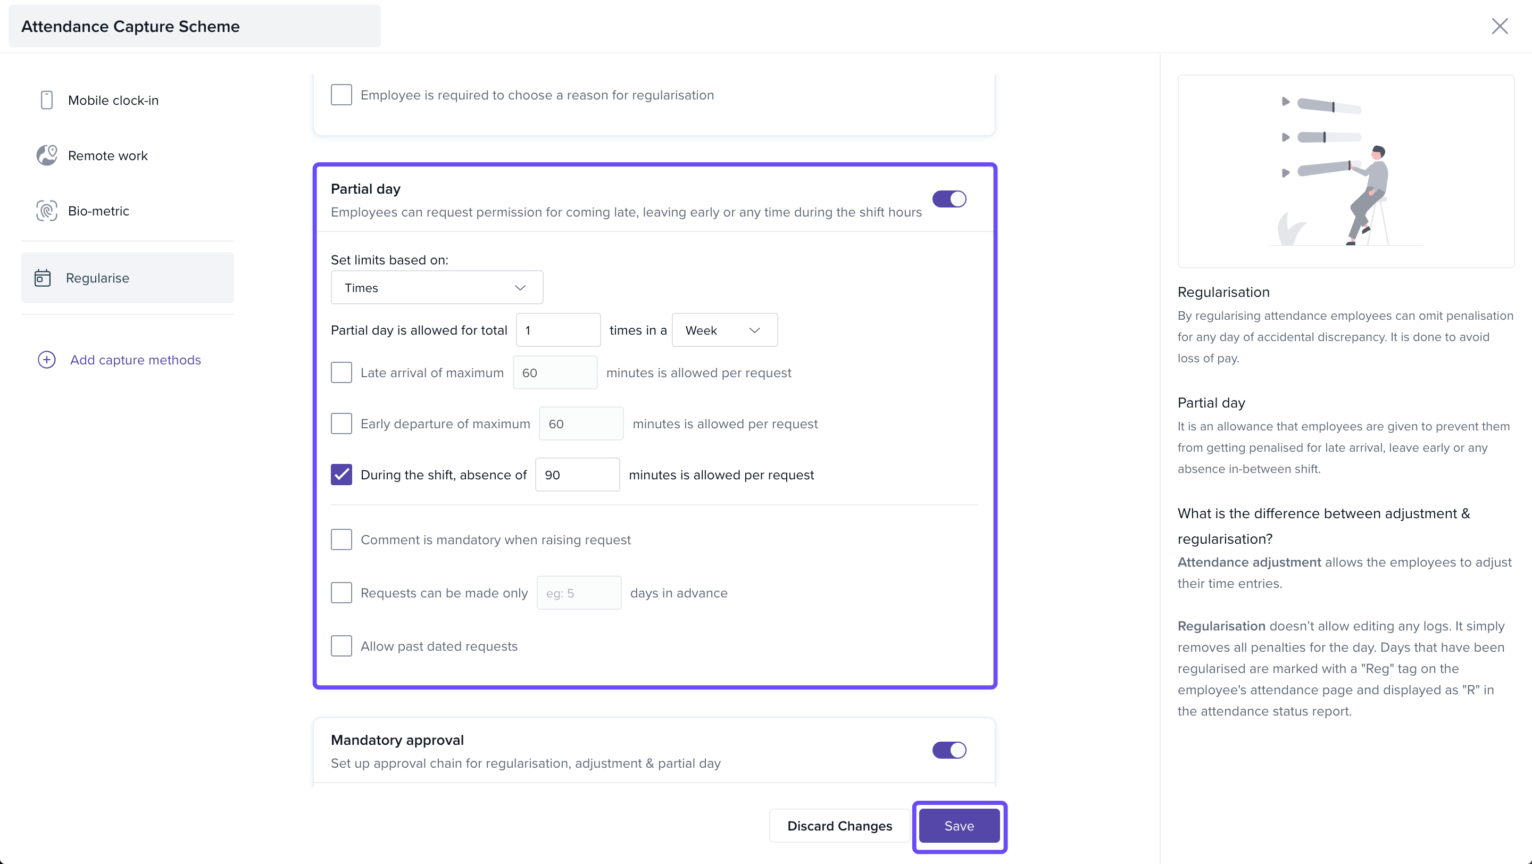This screenshot has width=1532, height=864.
Task: Save the attendance scheme changes
Action: point(959,826)
